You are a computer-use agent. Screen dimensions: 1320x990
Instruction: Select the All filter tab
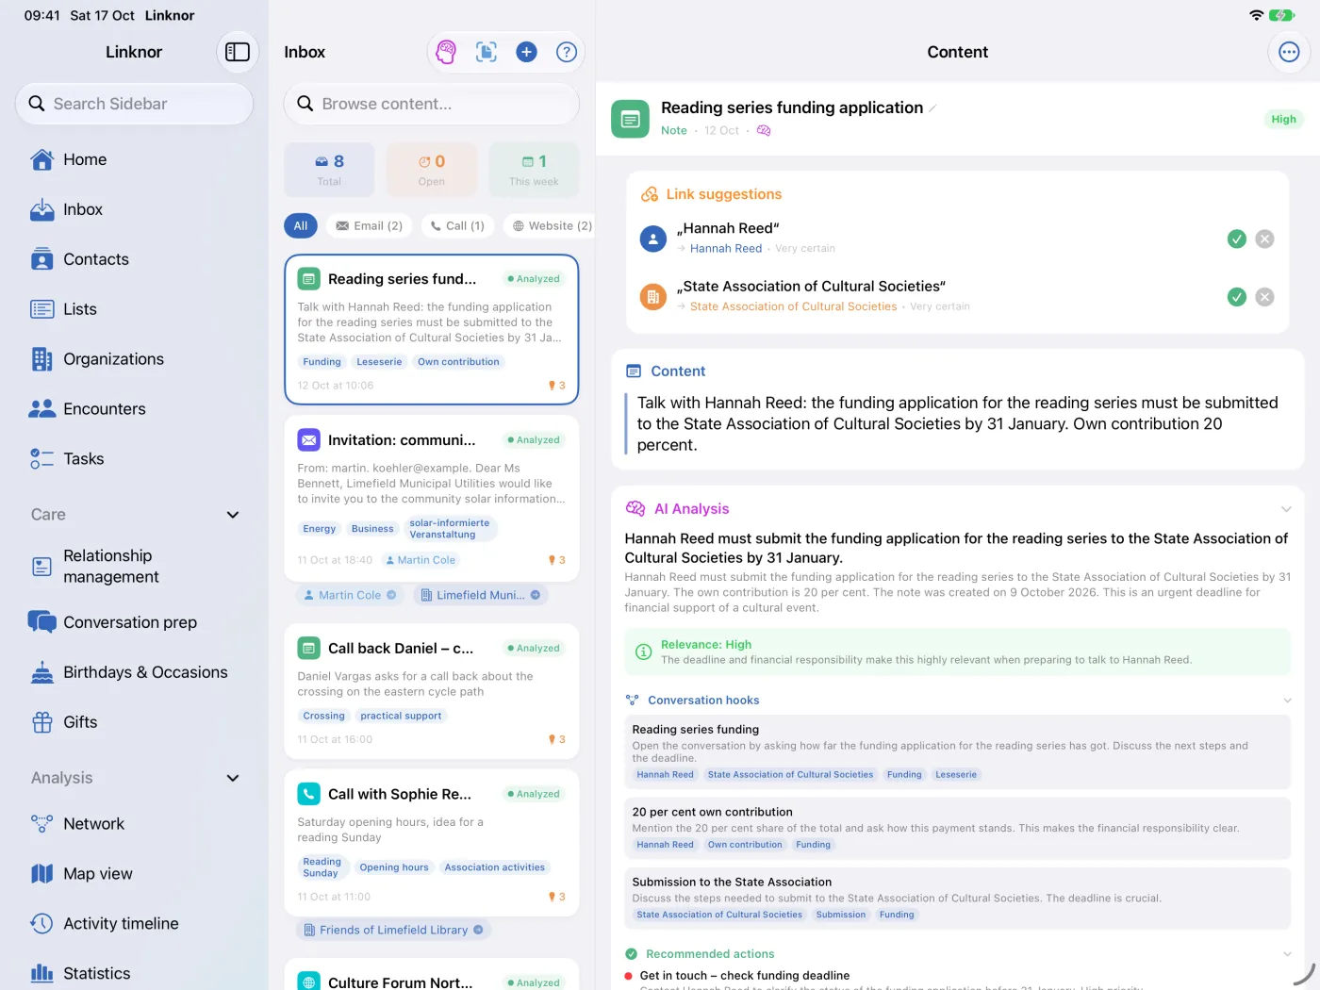tap(301, 226)
